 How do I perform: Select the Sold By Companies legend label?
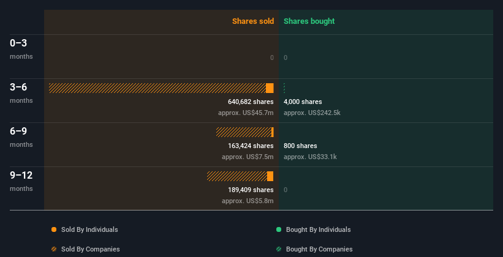pos(91,249)
